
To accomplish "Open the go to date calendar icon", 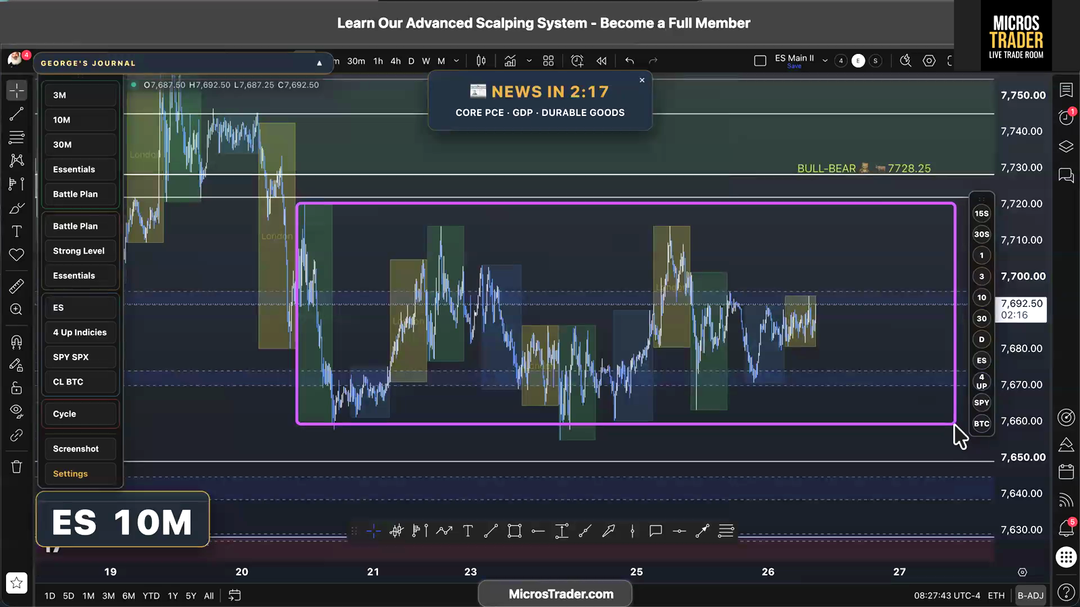I will click(x=235, y=595).
